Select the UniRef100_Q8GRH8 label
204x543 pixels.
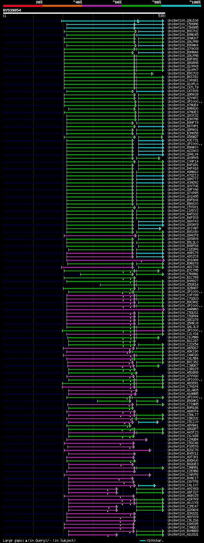click(x=183, y=63)
